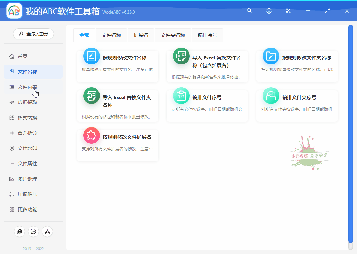The height and width of the screenshot is (254, 357).
Task: Go to 首页 in the sidebar
Action: 23,56
